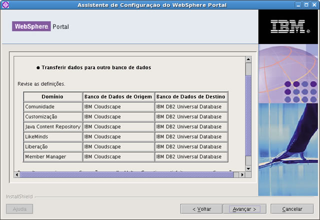Click IBM DB2 Universal Database in Liberação row
The height and width of the screenshot is (220, 320).
point(191,146)
